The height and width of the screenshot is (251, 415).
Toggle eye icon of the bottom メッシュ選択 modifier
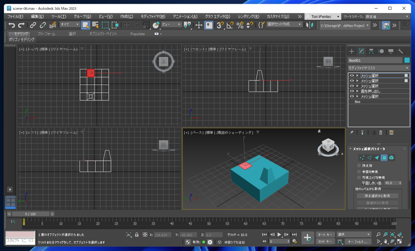(352, 96)
